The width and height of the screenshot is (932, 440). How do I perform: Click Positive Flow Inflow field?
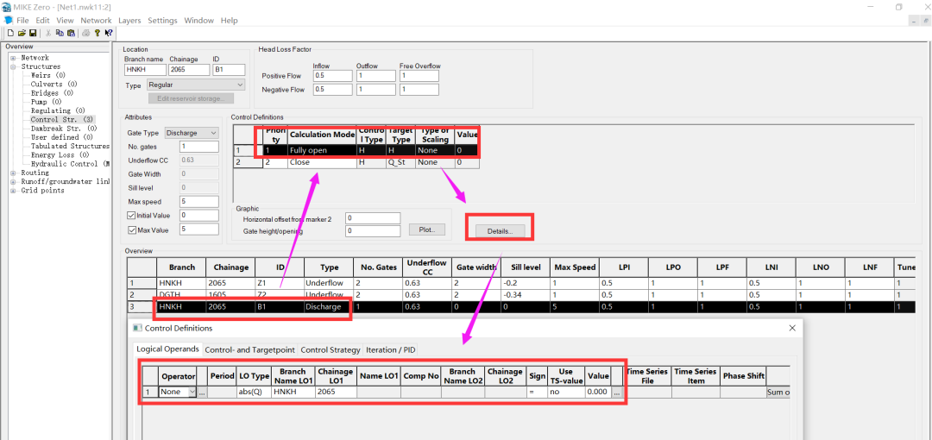point(332,76)
